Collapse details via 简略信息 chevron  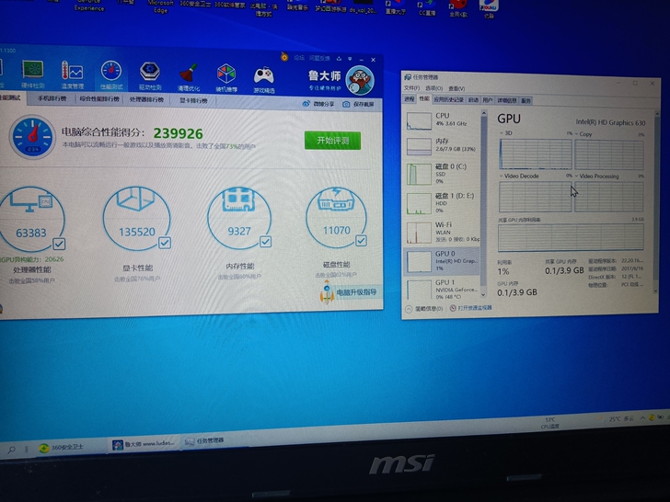(409, 309)
